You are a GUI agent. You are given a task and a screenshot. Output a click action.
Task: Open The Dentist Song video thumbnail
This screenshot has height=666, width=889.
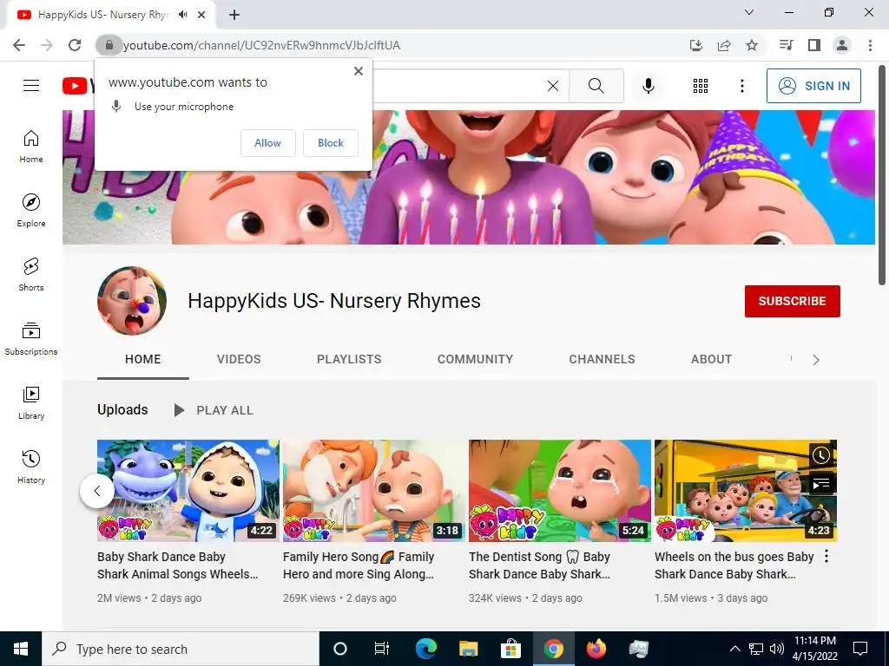(560, 491)
